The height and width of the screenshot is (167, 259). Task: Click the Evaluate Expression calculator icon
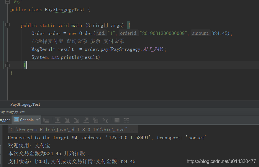[x=117, y=120]
